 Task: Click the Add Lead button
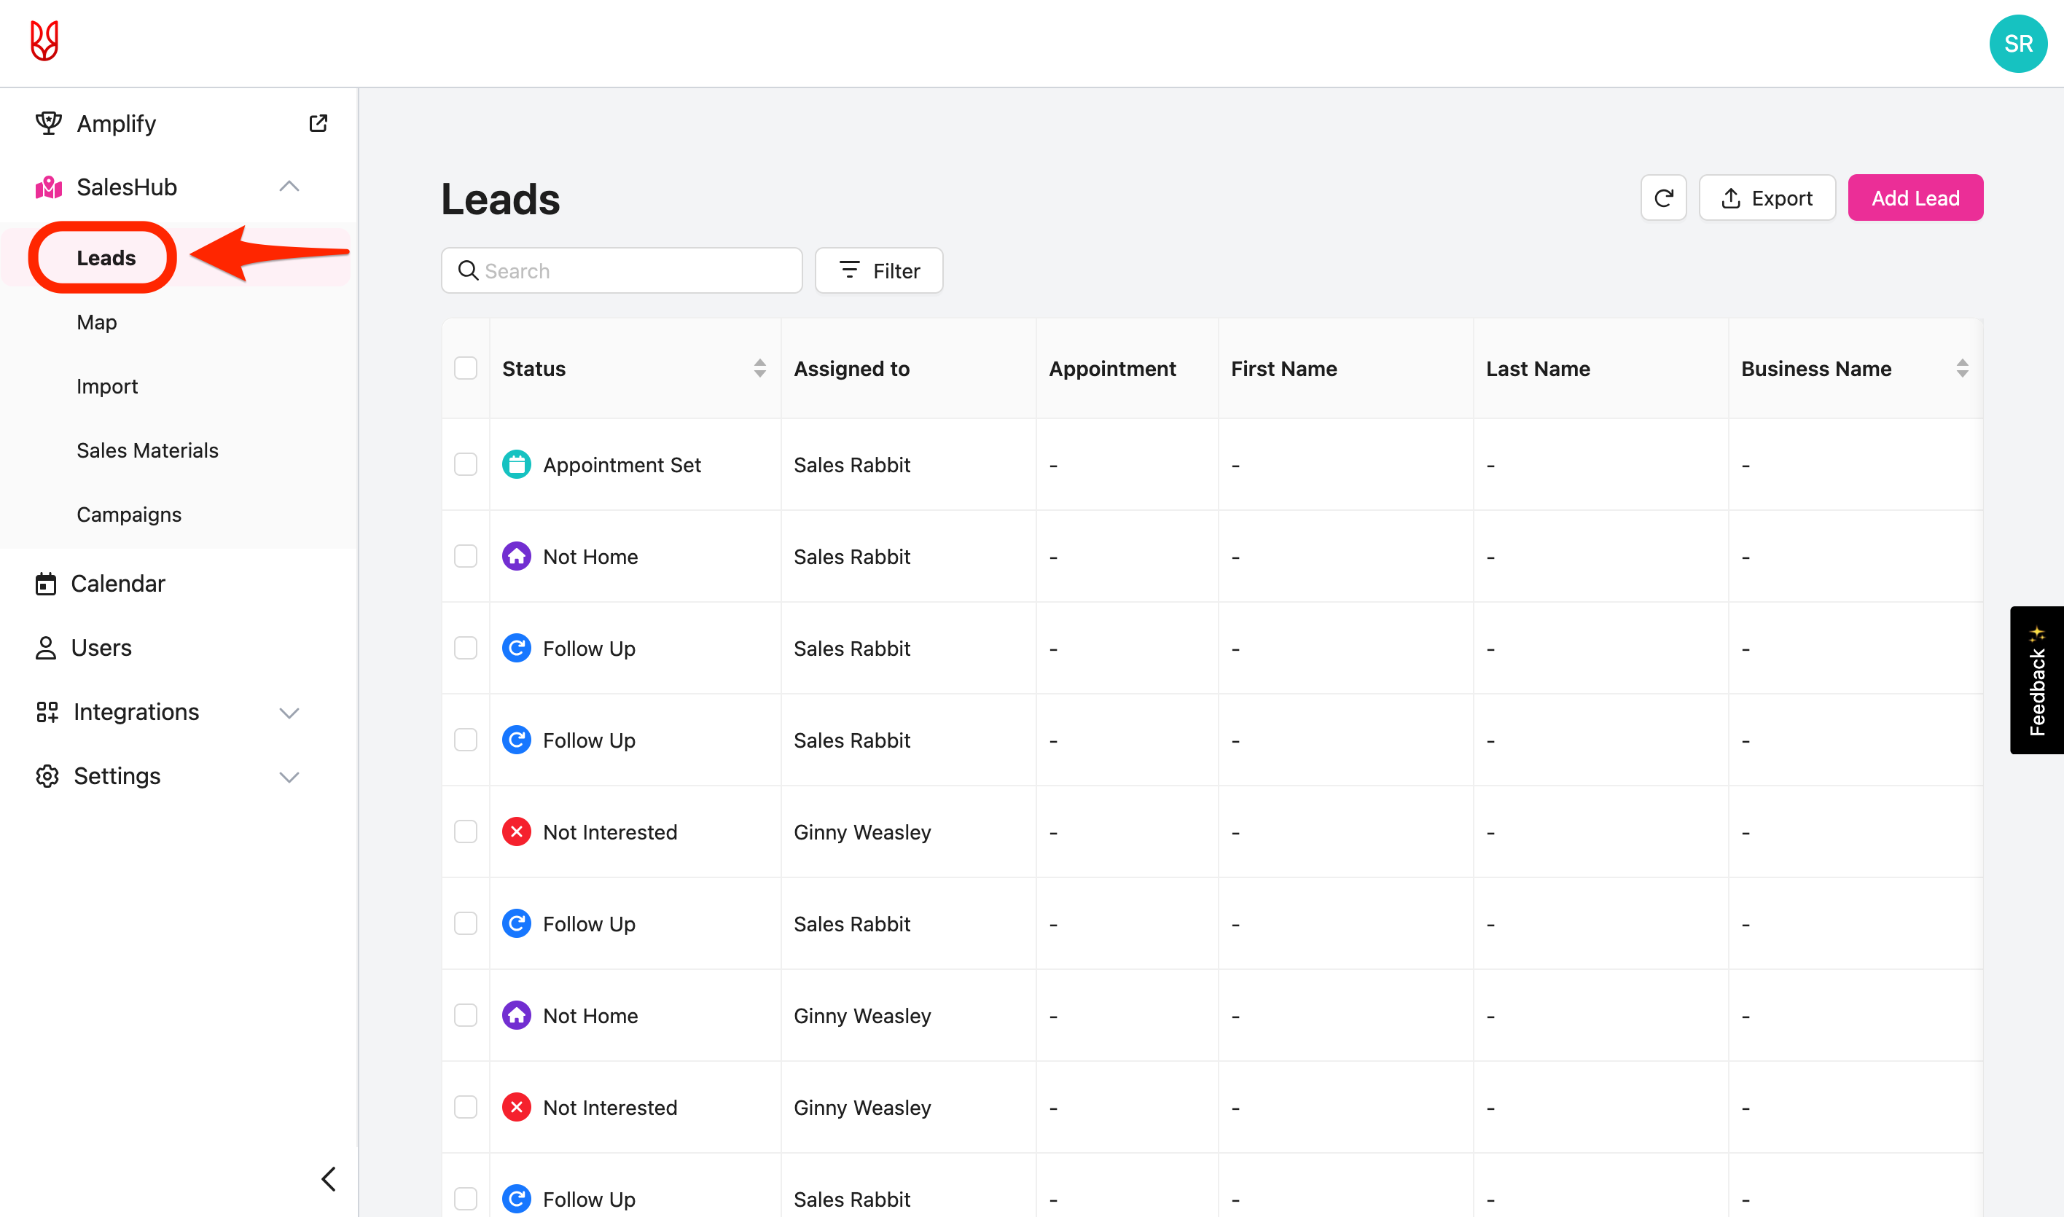pos(1915,197)
